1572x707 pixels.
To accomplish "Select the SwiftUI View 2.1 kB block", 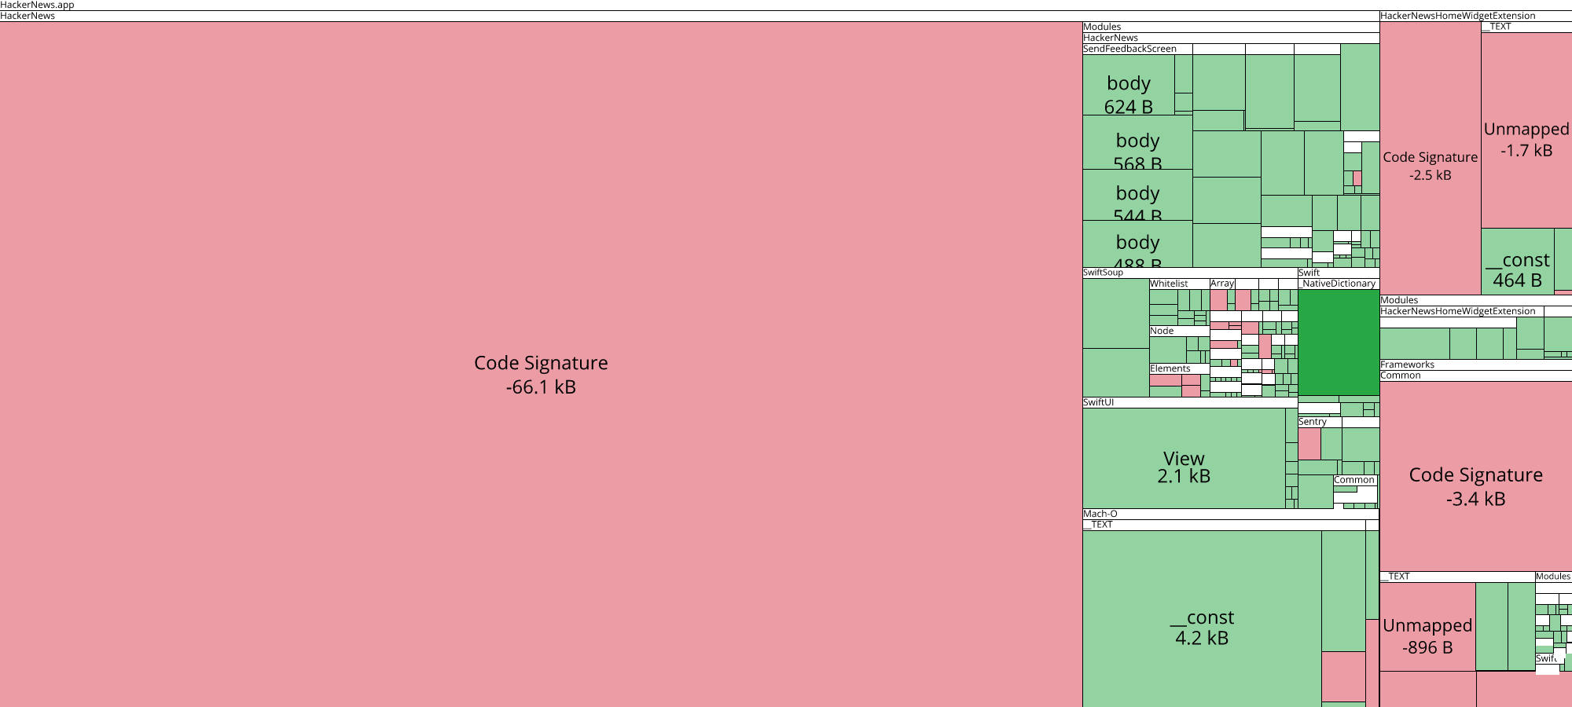I will (x=1185, y=467).
